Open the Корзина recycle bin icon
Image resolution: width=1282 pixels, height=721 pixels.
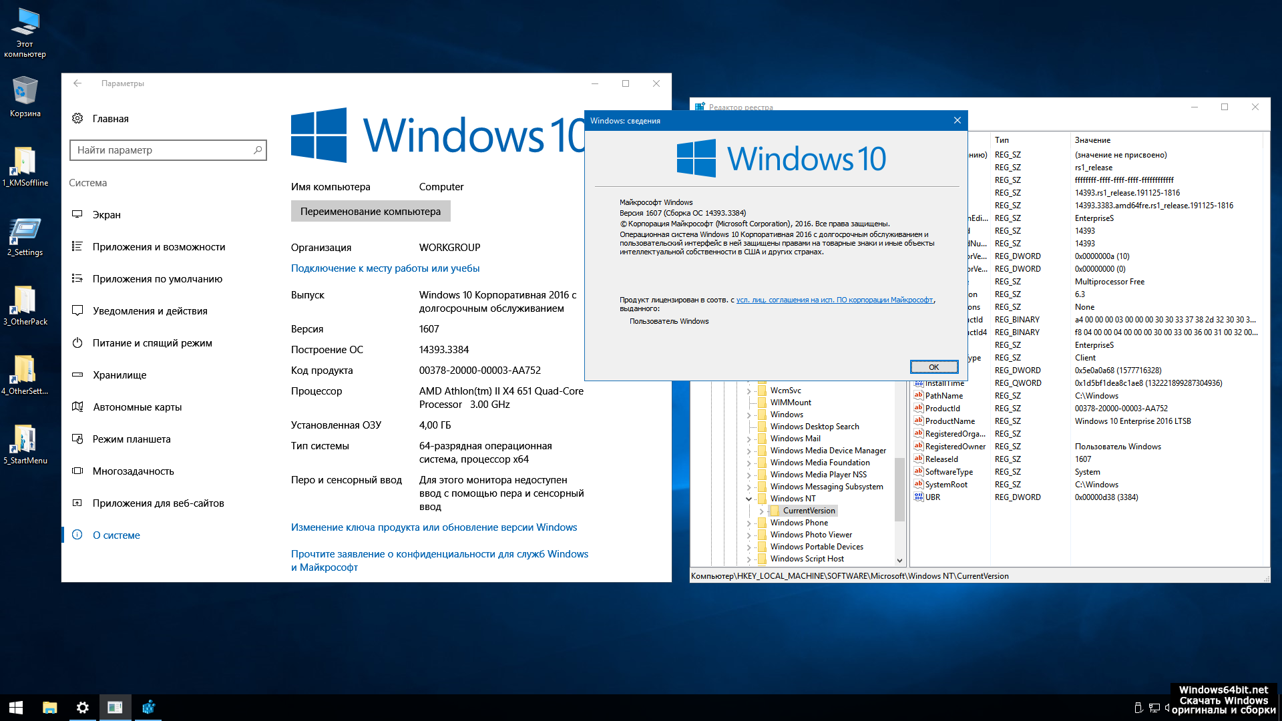25,92
